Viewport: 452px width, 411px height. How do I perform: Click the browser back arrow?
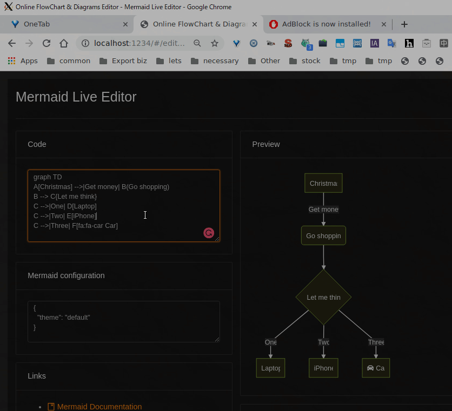point(12,43)
